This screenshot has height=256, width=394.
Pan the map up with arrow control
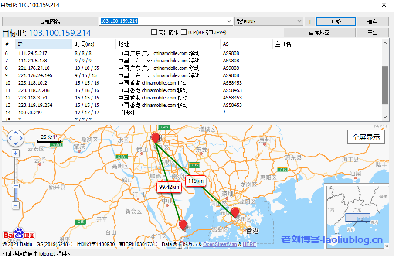pos(16,133)
